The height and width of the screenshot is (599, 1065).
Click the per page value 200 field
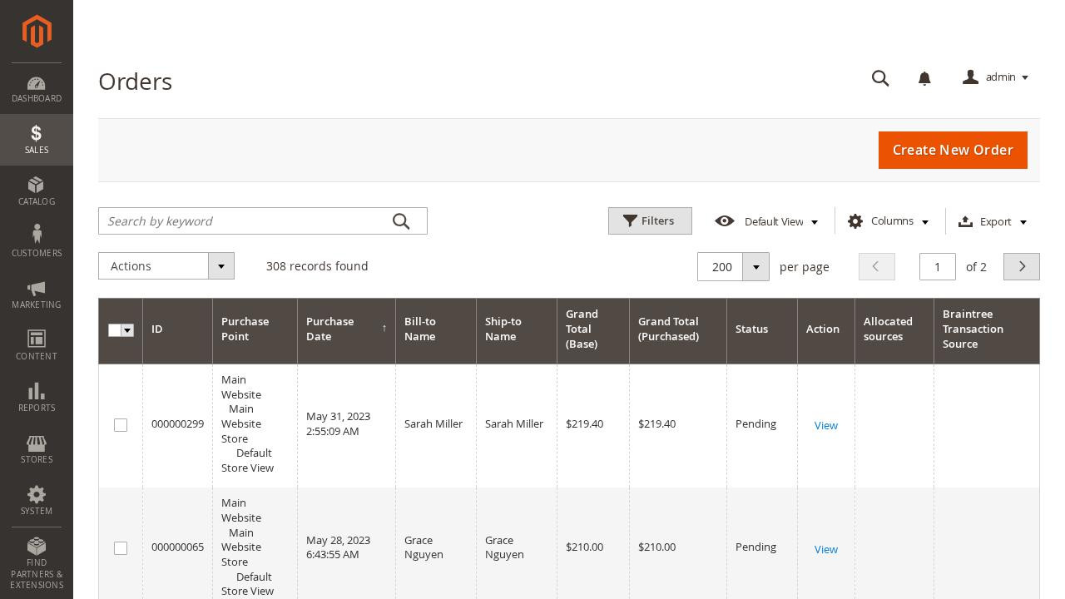721,267
